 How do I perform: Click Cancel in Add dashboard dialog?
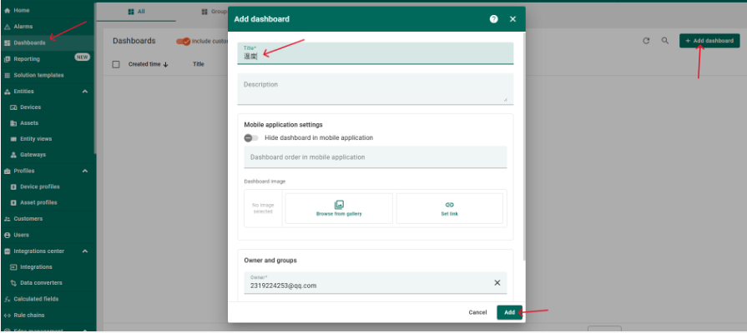(477, 312)
